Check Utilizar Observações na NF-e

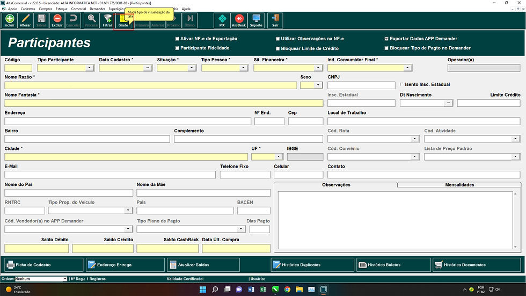278,39
